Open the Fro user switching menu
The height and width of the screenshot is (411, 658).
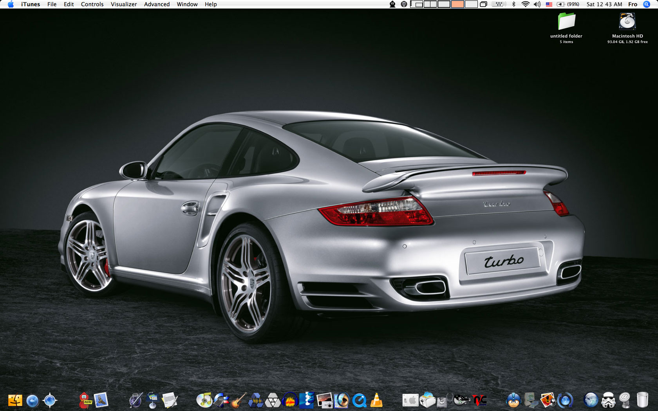633,4
